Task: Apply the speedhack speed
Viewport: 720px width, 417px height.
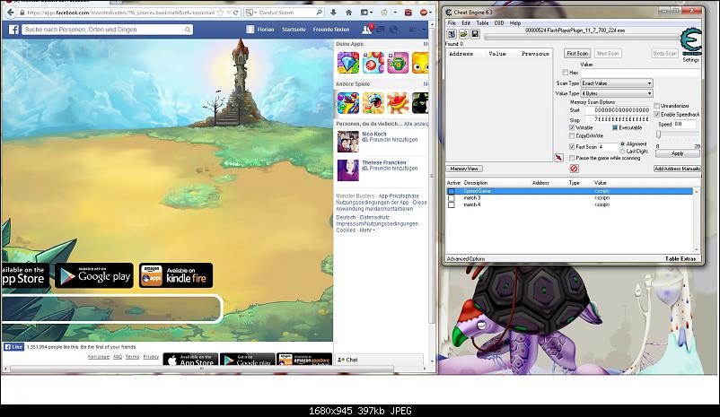Action: tap(677, 153)
